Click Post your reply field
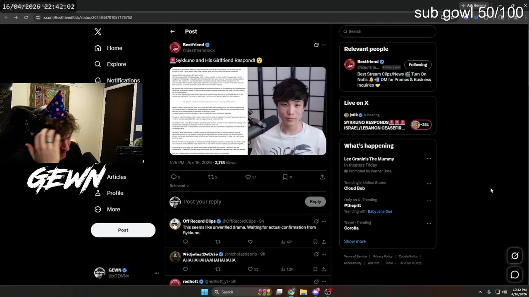 pos(242,202)
